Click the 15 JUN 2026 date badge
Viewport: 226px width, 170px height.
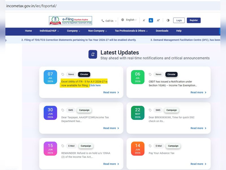(x=50, y=148)
